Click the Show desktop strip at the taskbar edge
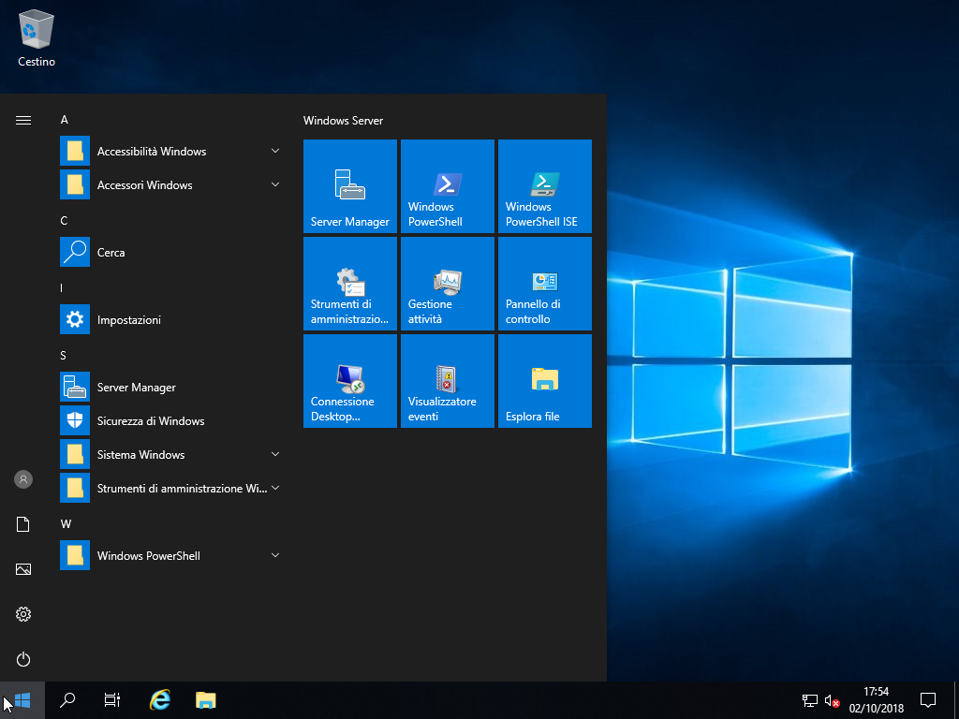959x719 pixels. point(956,700)
